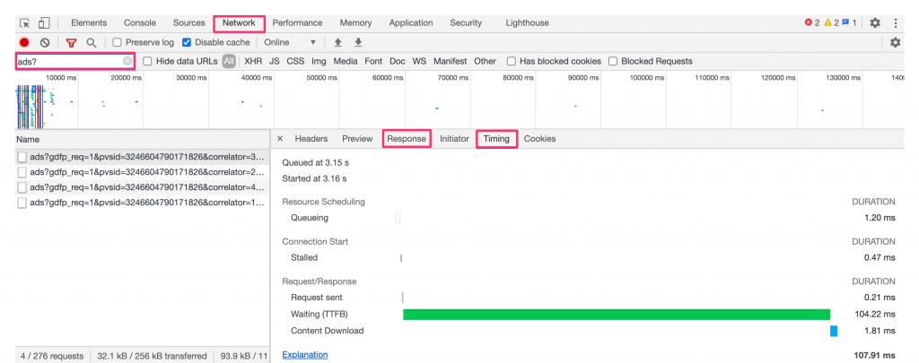Switch to the Elements panel
This screenshot has height=363, width=919.
[89, 22]
